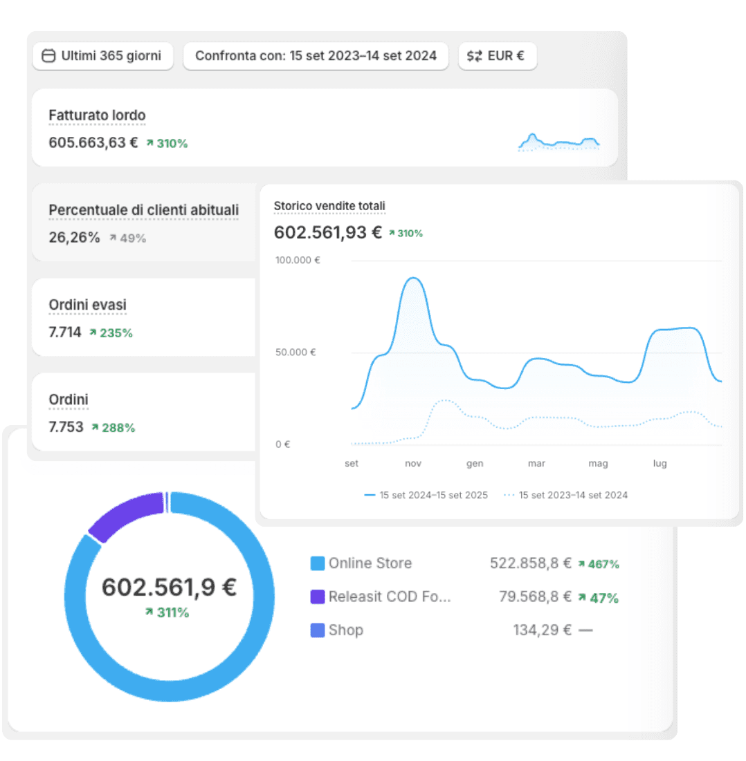Click the calendar icon in date range button
The width and height of the screenshot is (746, 761).
click(x=48, y=56)
